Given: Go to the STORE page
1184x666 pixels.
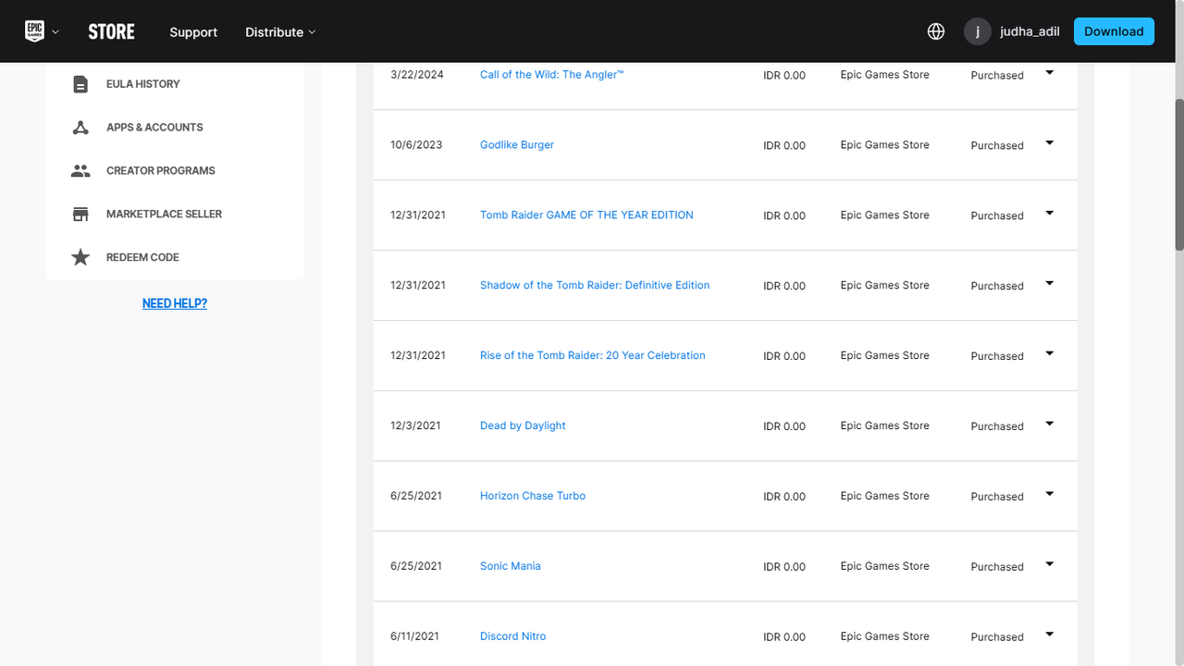Looking at the screenshot, I should 112,31.
